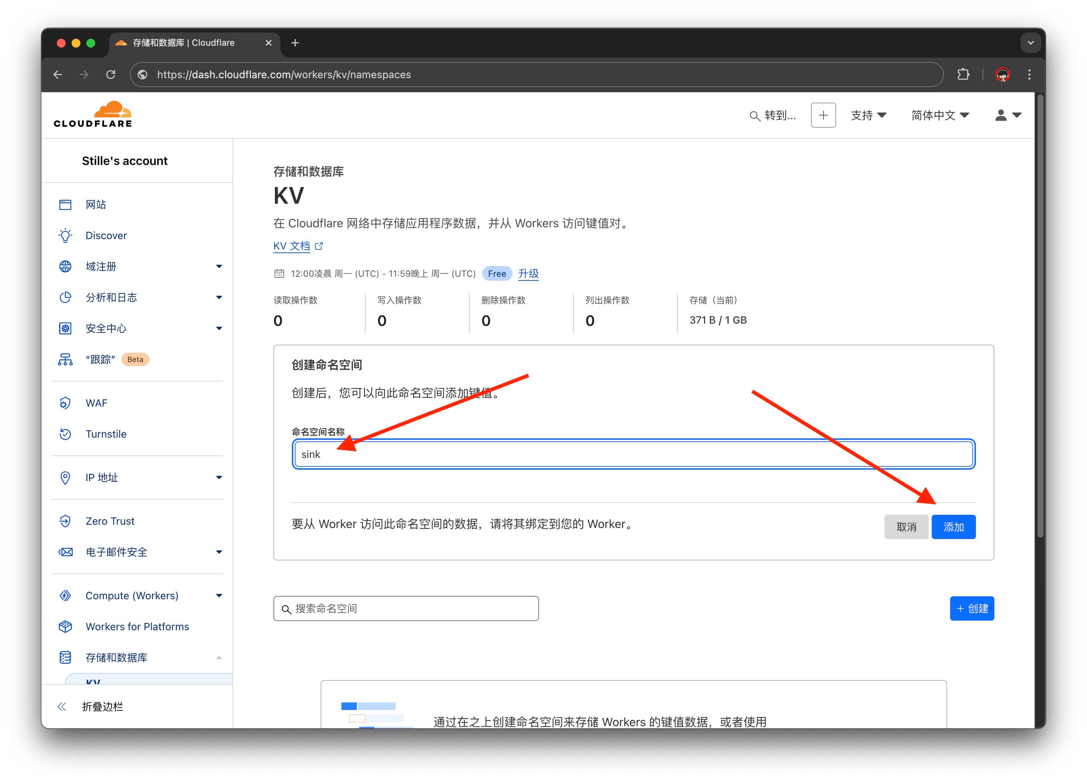Viewport: 1087px width, 783px height.
Task: Click the search magnifier in header
Action: tap(755, 115)
